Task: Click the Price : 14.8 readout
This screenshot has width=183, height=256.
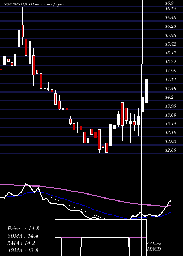Action: pyautogui.click(x=23, y=229)
